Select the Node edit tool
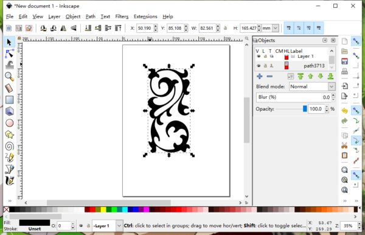Screen dimensions: 365x235 [x=9, y=54]
